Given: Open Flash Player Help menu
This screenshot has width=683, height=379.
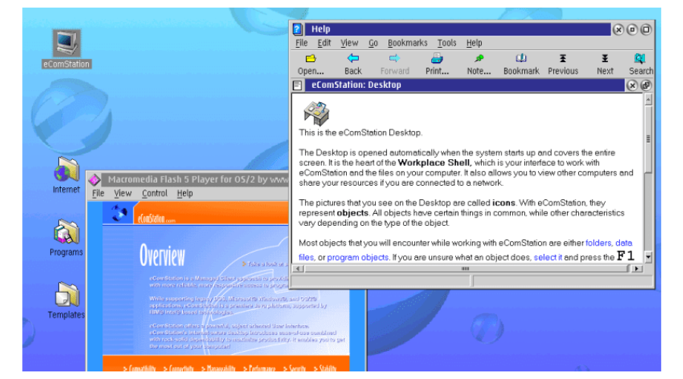Looking at the screenshot, I should (185, 193).
